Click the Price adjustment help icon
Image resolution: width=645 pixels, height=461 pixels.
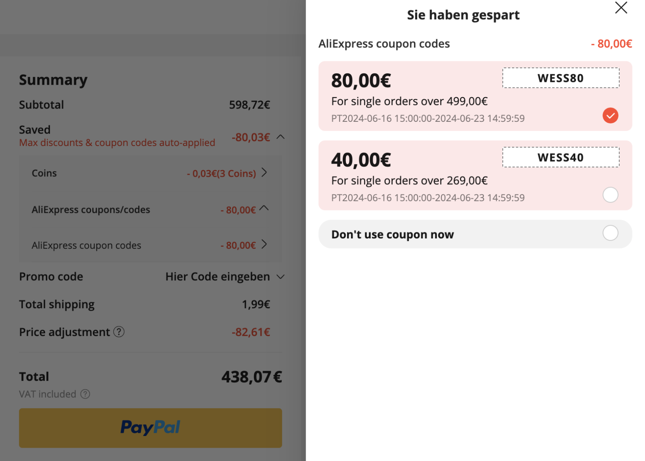click(119, 332)
